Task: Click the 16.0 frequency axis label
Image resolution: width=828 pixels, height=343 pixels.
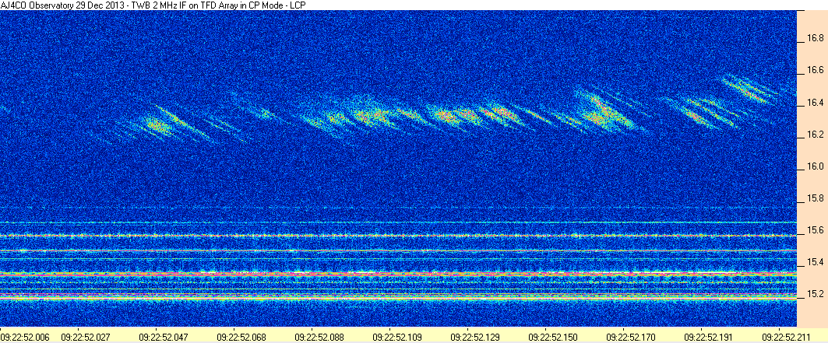Action: pyautogui.click(x=815, y=166)
